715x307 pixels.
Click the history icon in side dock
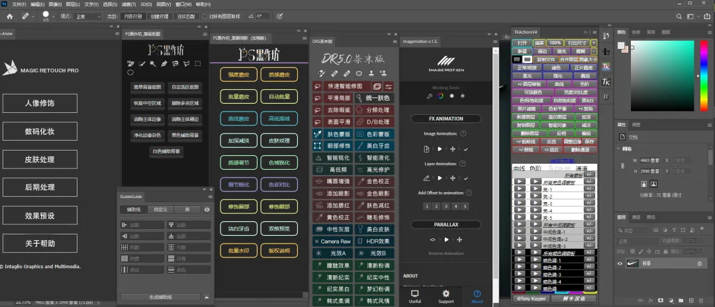[x=606, y=36]
